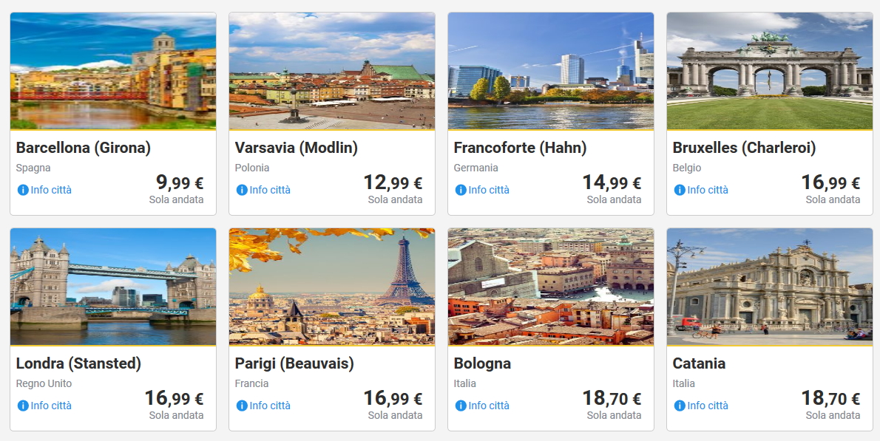Open the Catania cathedral photo
This screenshot has width=880, height=441.
[x=770, y=287]
